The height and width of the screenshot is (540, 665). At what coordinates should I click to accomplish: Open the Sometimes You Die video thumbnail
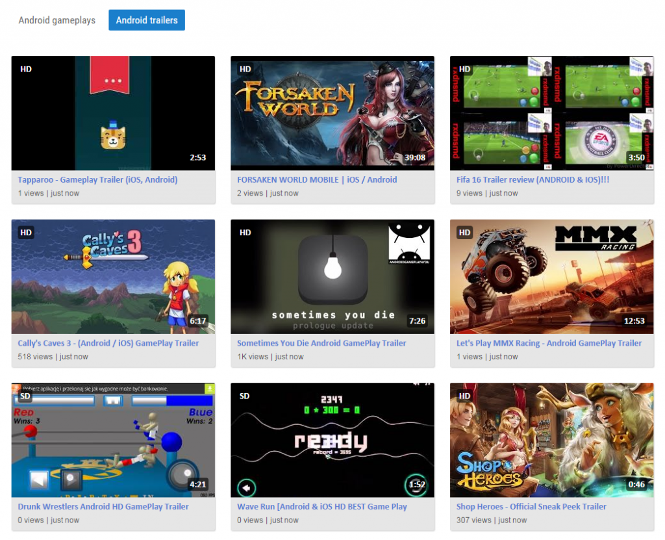click(x=332, y=276)
